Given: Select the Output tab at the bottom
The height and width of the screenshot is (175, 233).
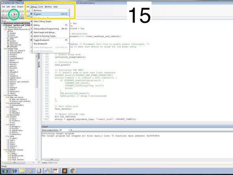Looking at the screenshot, I should (x=44, y=163).
